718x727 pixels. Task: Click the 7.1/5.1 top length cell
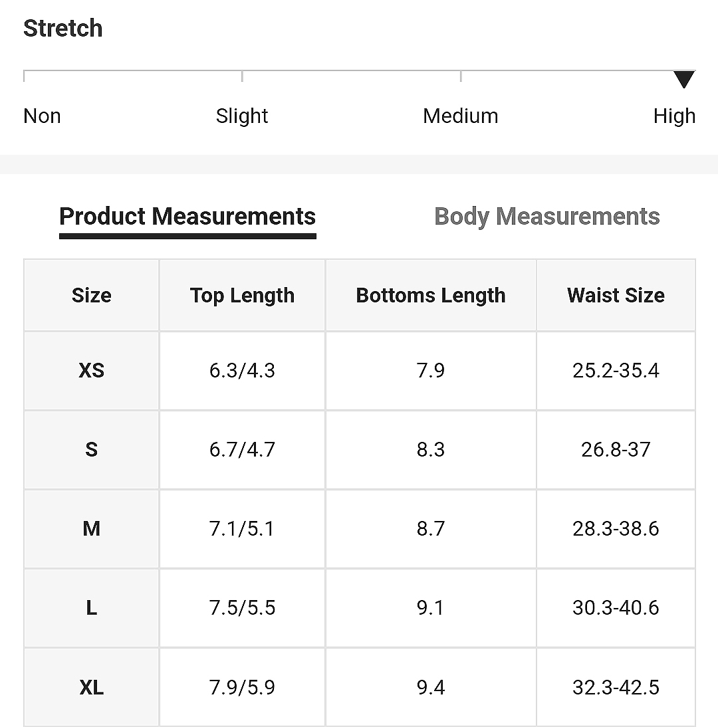pos(242,529)
